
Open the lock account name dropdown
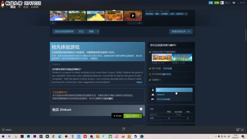[x=227, y=3]
